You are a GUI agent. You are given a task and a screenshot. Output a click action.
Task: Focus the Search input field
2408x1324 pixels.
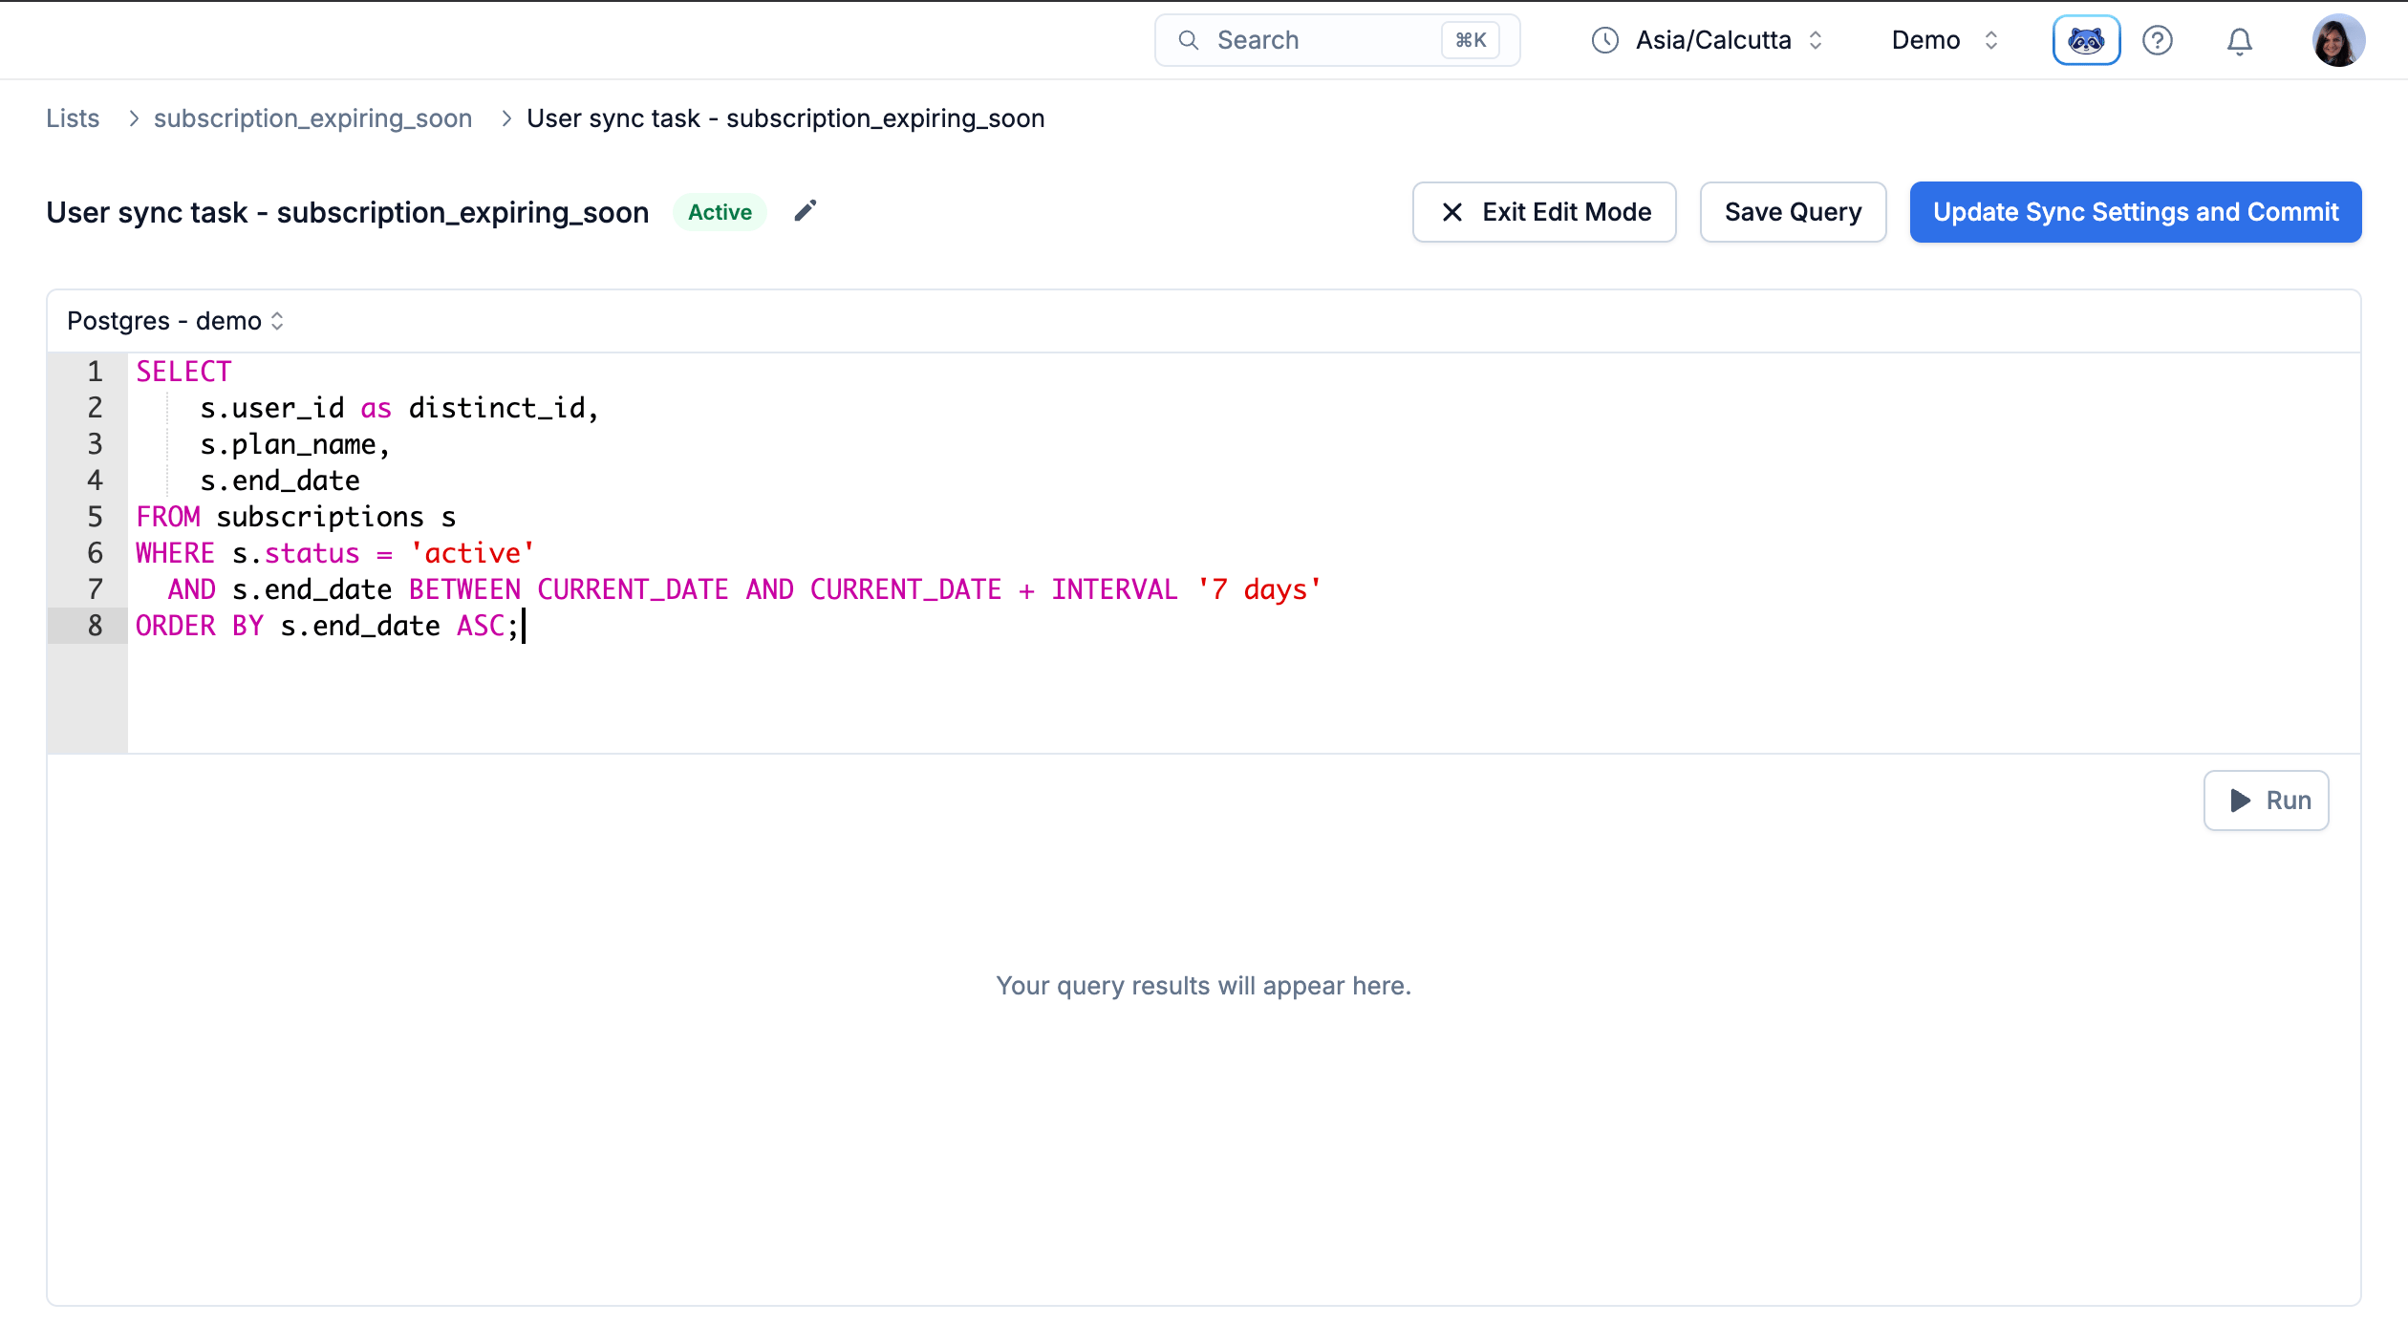[x=1337, y=40]
